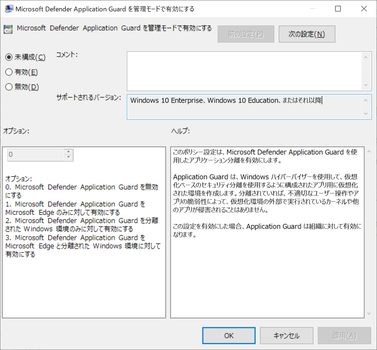Click the キャンセル button
The image size is (377, 350).
click(x=286, y=336)
